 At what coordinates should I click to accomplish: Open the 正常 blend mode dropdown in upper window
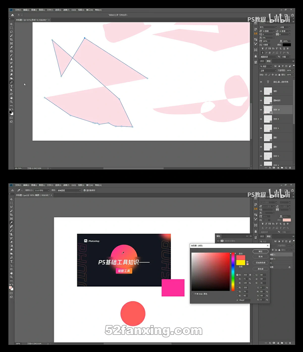pos(268,71)
